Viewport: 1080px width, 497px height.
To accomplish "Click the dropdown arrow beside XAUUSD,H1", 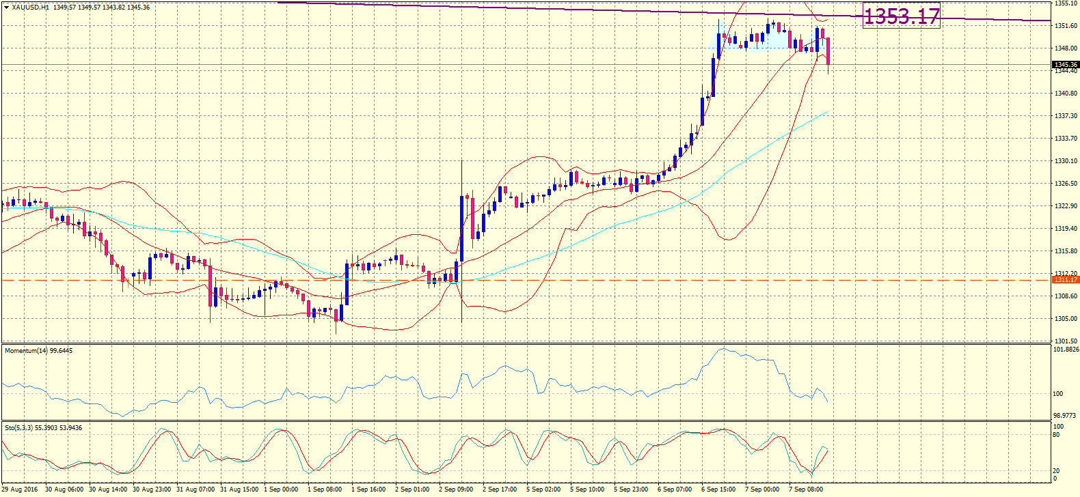I will click(x=6, y=7).
